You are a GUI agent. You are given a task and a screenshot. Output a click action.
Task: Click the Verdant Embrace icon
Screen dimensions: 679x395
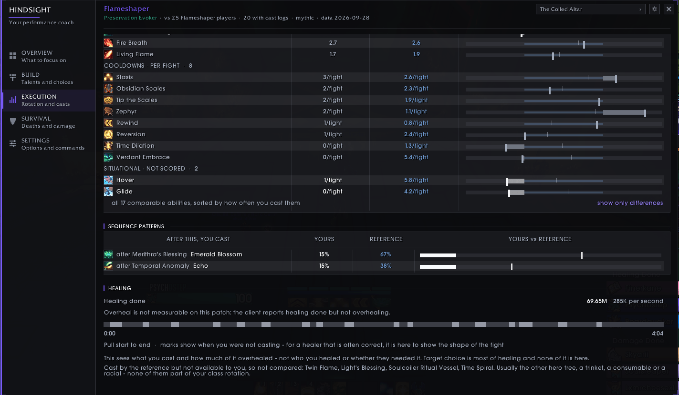click(x=108, y=157)
